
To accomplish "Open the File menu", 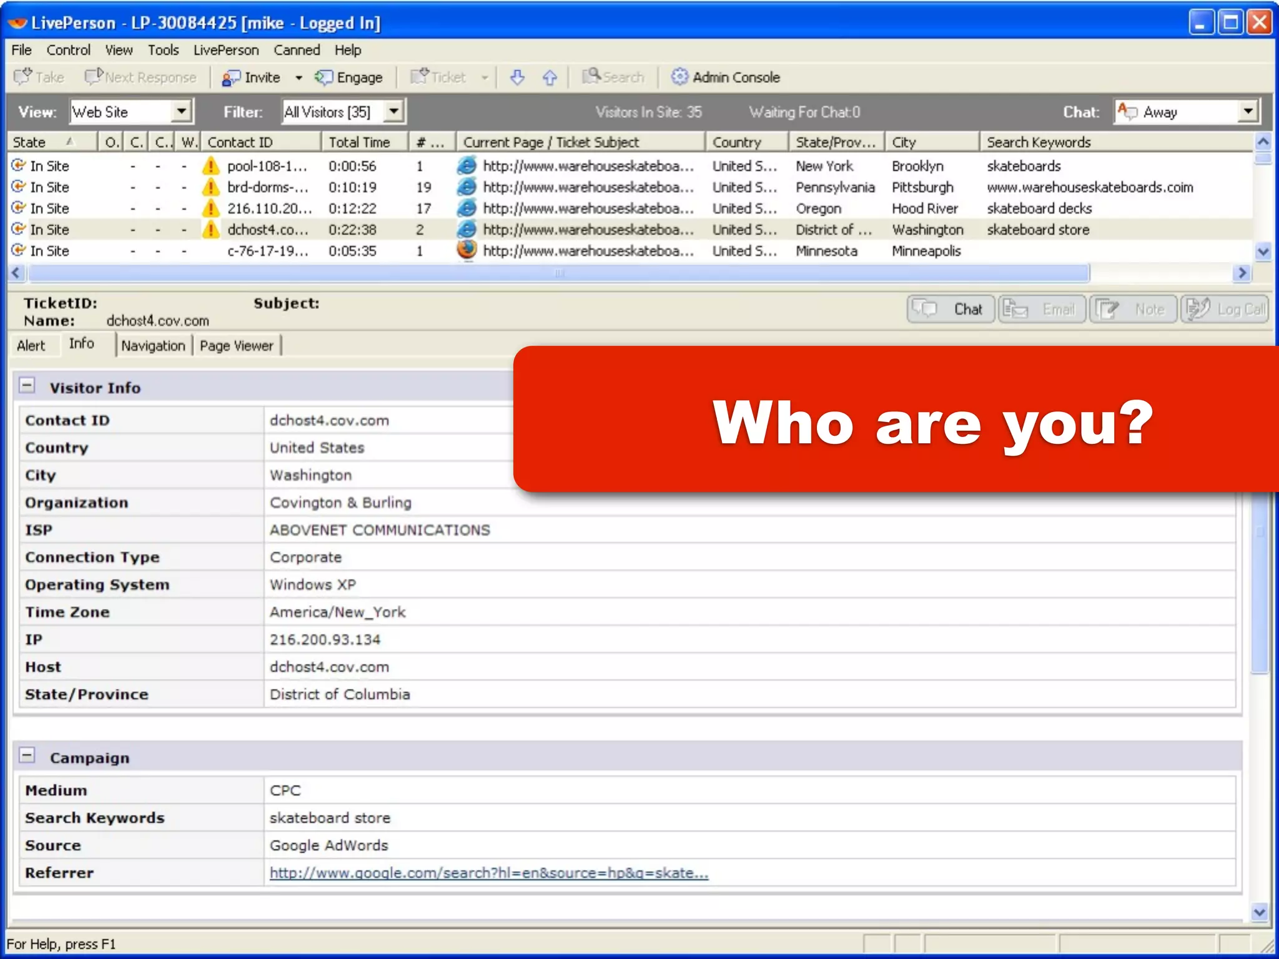I will (21, 50).
